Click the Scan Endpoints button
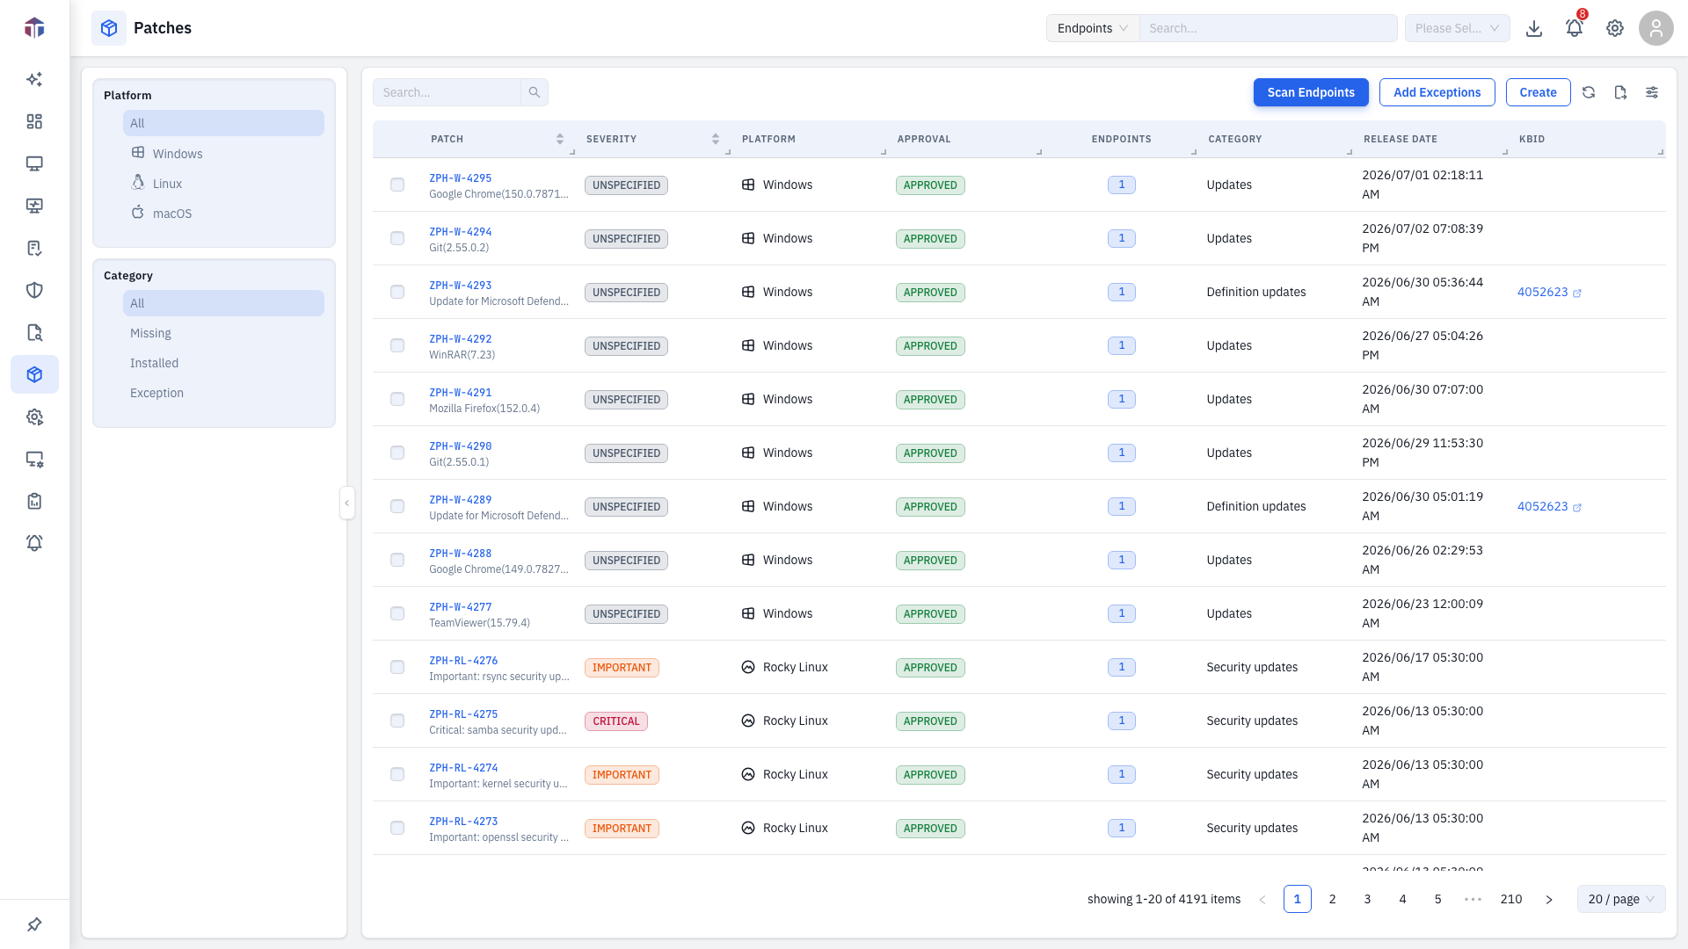The width and height of the screenshot is (1688, 949). pyautogui.click(x=1311, y=92)
